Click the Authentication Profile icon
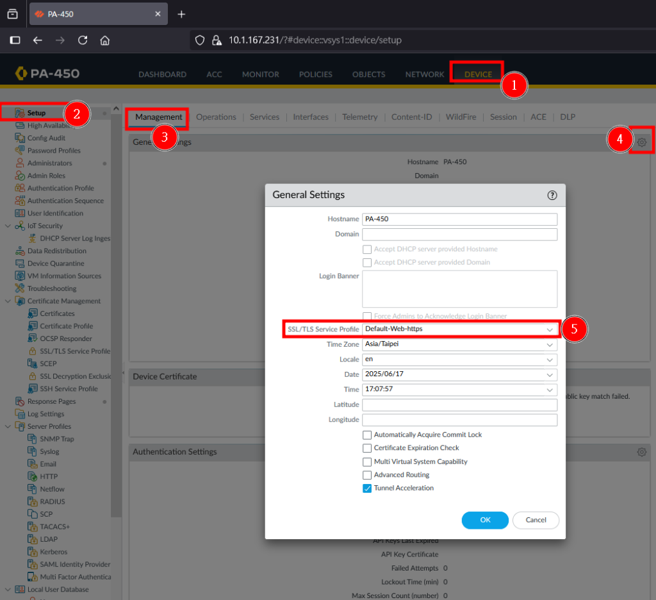Screen dimensions: 656x600 pos(20,188)
